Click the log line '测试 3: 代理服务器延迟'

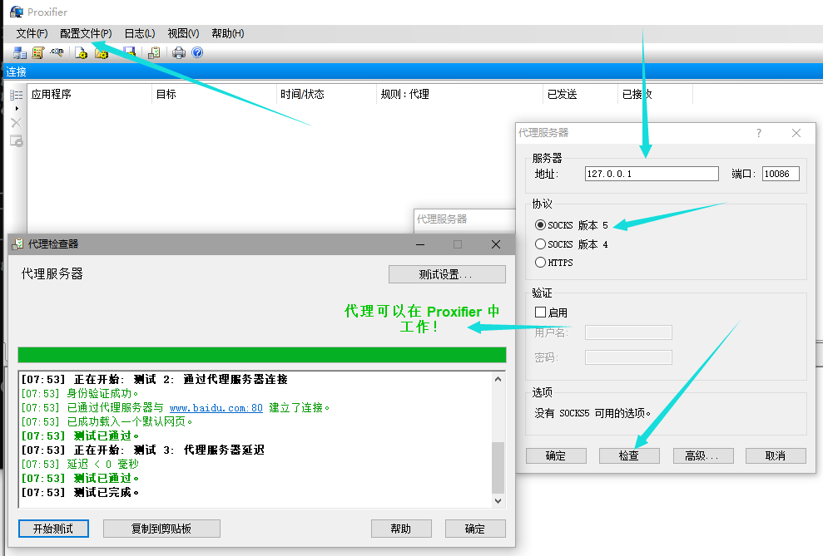143,450
